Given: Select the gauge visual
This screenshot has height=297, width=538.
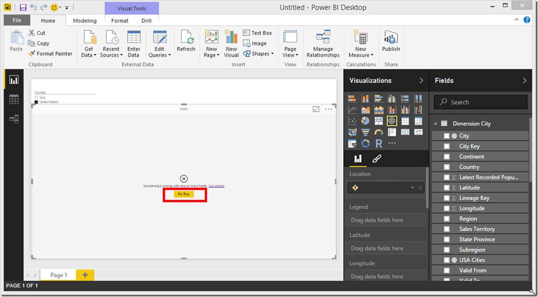Looking at the screenshot, I should [x=378, y=132].
